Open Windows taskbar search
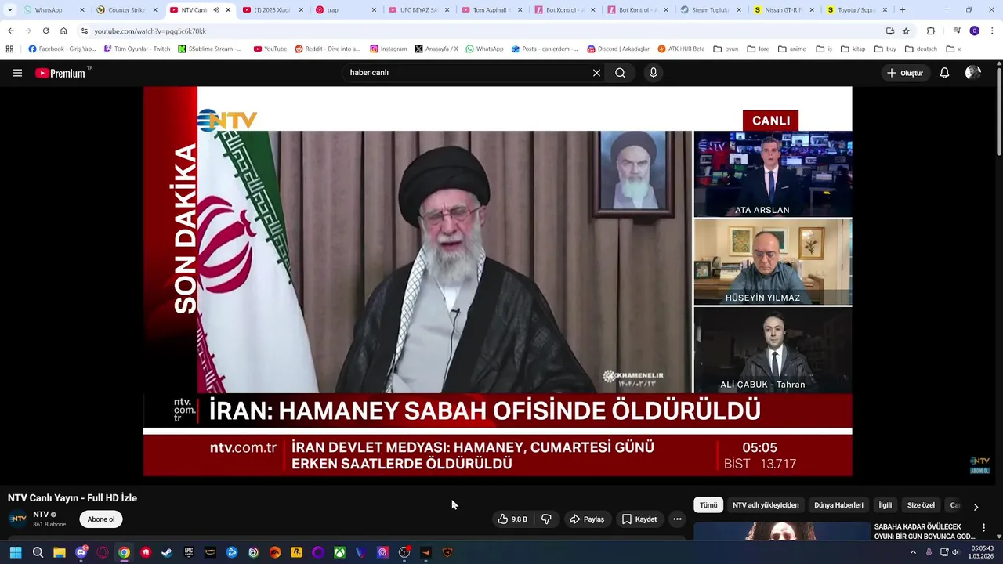The width and height of the screenshot is (1003, 564). 38,553
